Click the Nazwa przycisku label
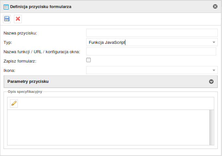The height and width of the screenshot is (156, 222). pyautogui.click(x=20, y=33)
